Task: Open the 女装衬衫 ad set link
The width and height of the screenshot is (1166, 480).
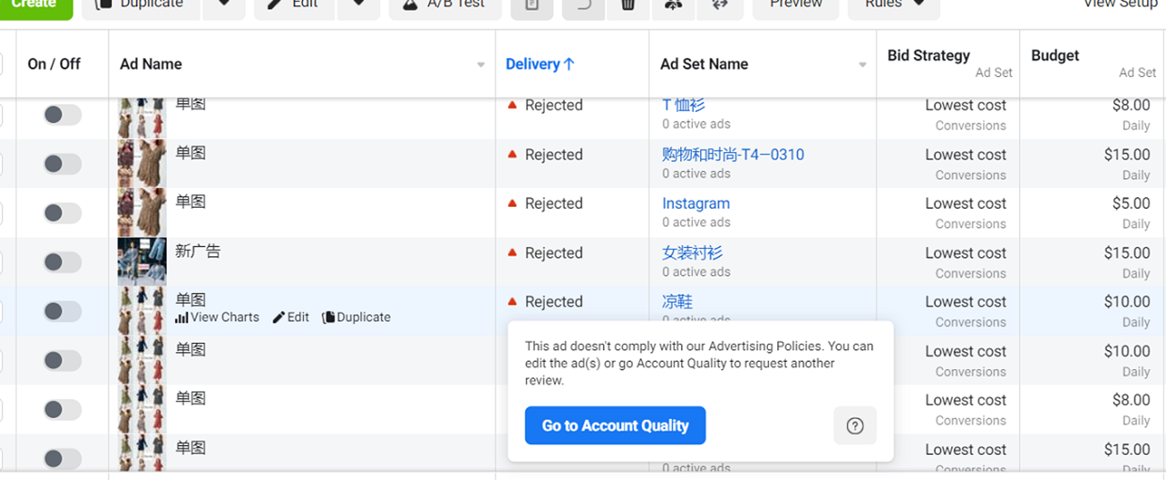Action: (692, 253)
